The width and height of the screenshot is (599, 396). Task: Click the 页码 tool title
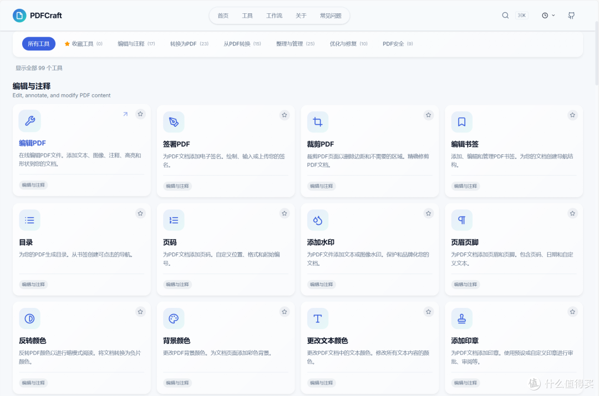170,242
